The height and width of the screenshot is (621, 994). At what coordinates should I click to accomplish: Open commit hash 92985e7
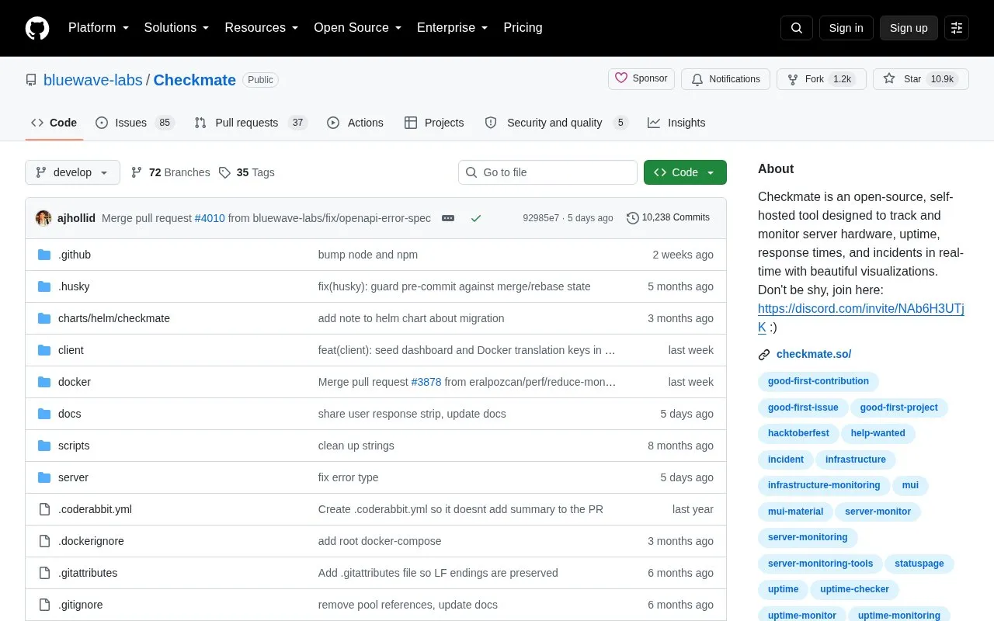pyautogui.click(x=540, y=218)
